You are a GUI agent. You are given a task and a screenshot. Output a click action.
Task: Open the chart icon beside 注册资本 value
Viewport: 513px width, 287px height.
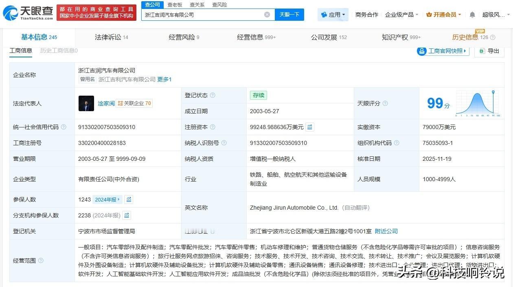pos(310,127)
